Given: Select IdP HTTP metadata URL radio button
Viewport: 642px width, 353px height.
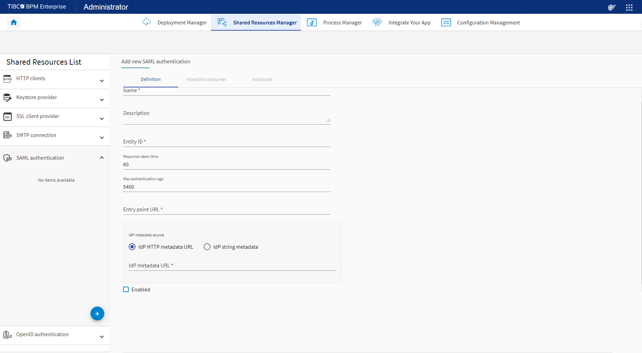Looking at the screenshot, I should point(132,247).
